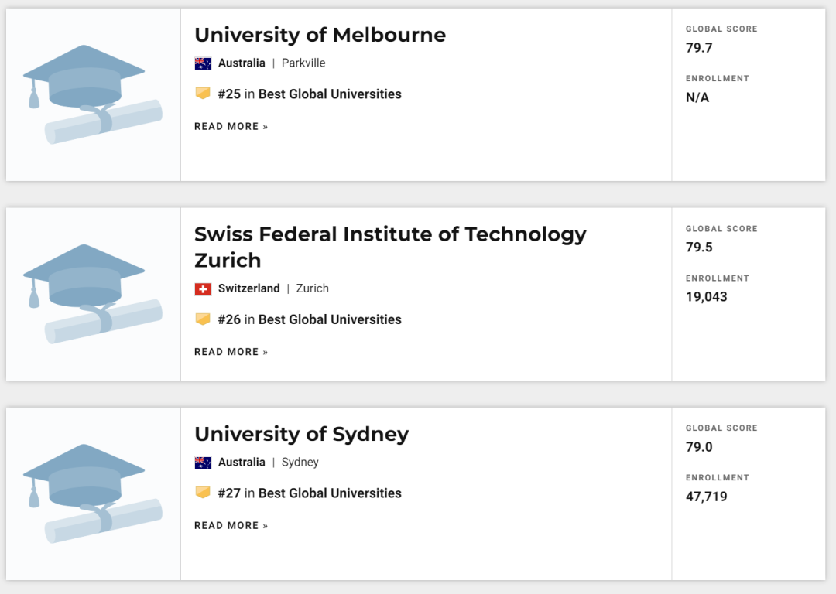Click the Australia flag in the Sydney card
836x594 pixels.
(x=203, y=463)
